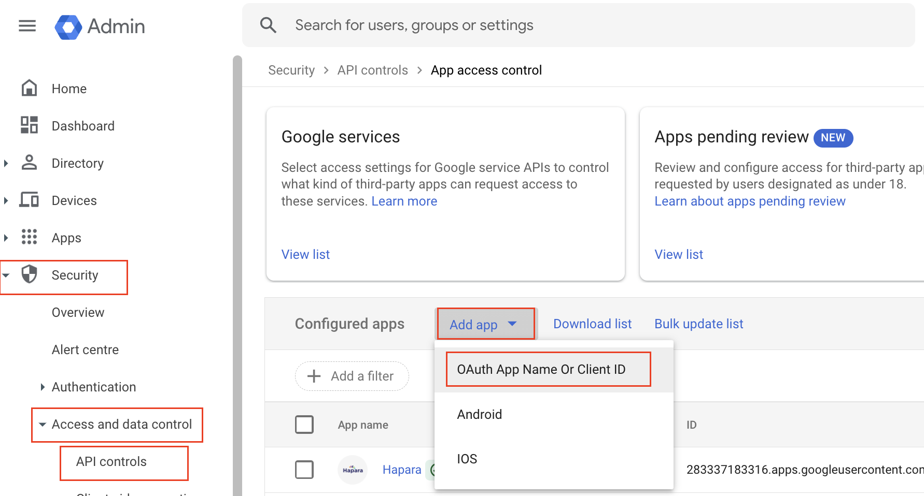Image resolution: width=924 pixels, height=496 pixels.
Task: Select IOS from Add app menu
Action: 554,459
